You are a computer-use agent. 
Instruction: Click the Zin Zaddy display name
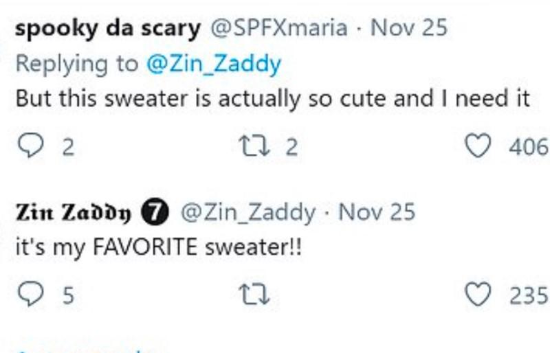click(x=72, y=214)
